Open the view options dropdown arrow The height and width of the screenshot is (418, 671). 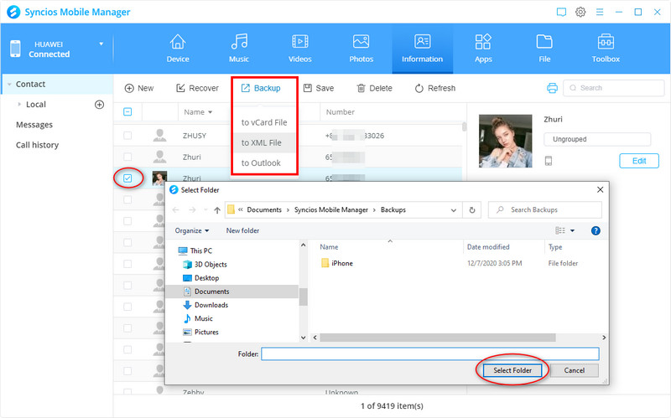pos(572,231)
